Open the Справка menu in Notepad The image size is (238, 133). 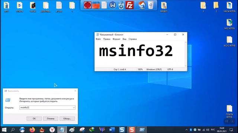tap(133, 39)
